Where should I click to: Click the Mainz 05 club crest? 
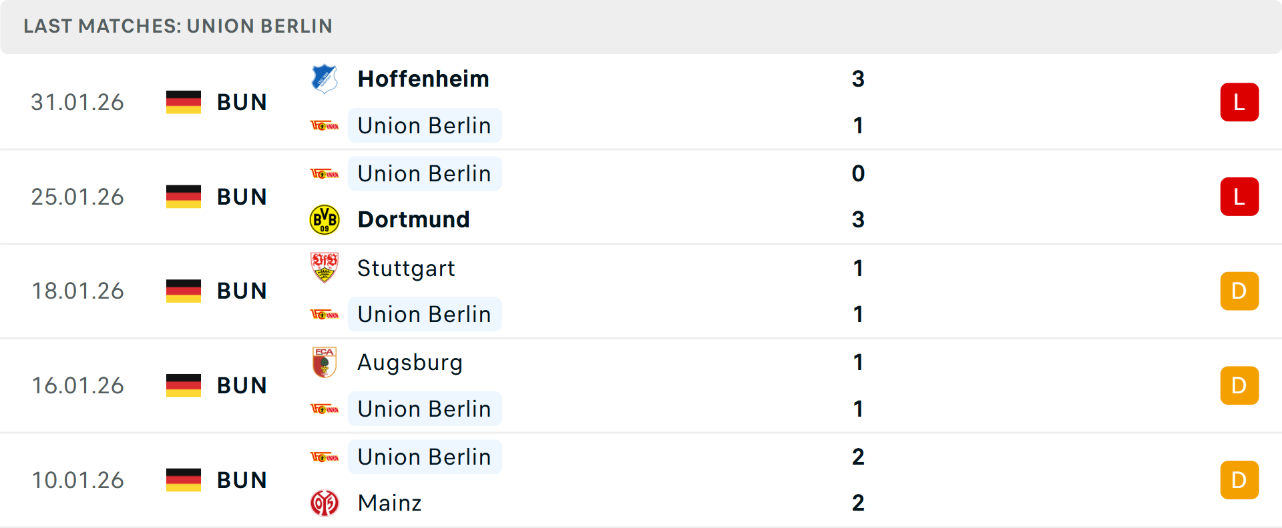pos(325,503)
